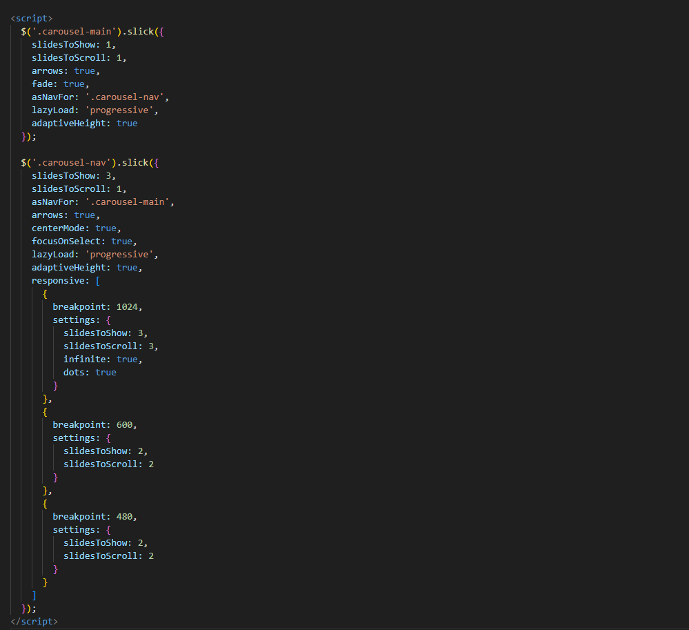689x630 pixels.
Task: Click the true value after fade
Action: click(74, 84)
